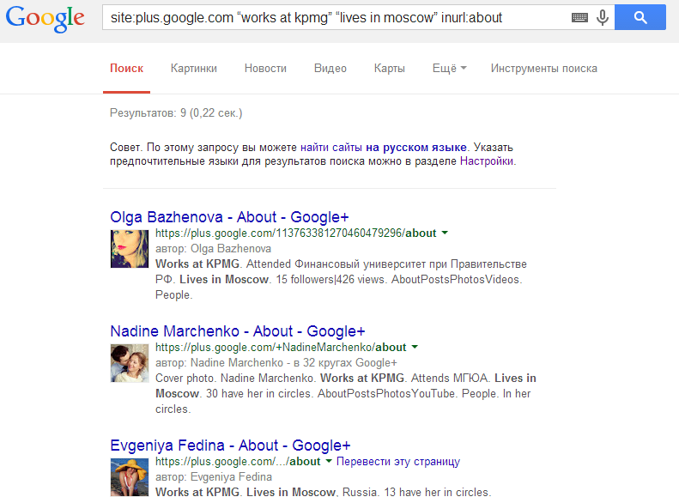Screen dimensions: 679x497
Task: Click the автор: Olga Bazhenova text
Action: tap(213, 249)
